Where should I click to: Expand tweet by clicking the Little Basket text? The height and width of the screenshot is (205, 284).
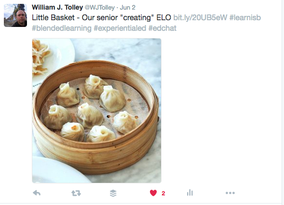[x=53, y=17]
